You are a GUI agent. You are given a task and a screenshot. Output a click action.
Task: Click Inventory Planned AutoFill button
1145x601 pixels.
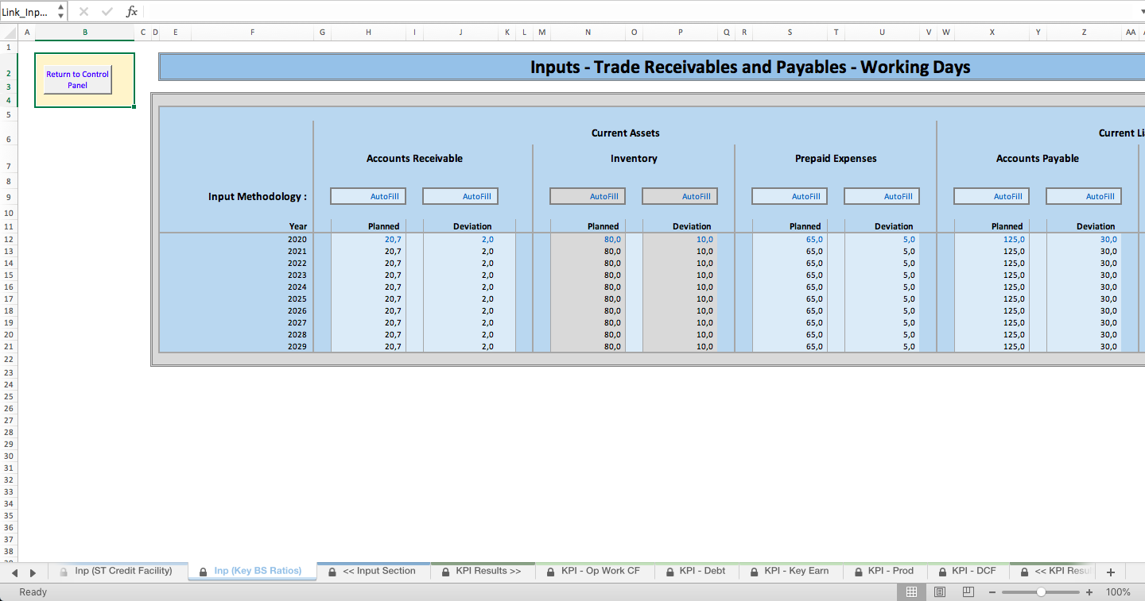click(588, 196)
